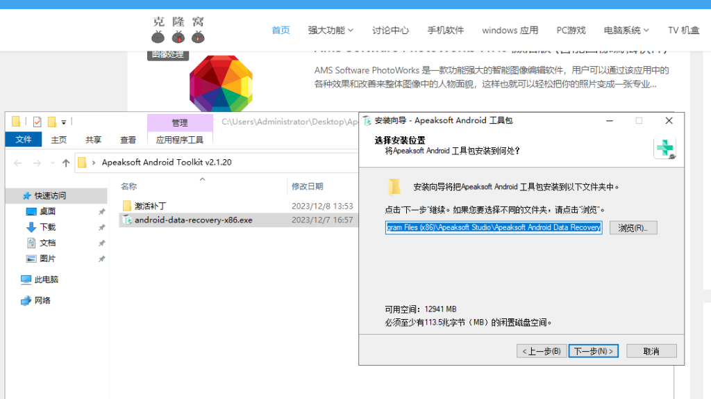Open the 主页 ribbon tab

(x=58, y=140)
